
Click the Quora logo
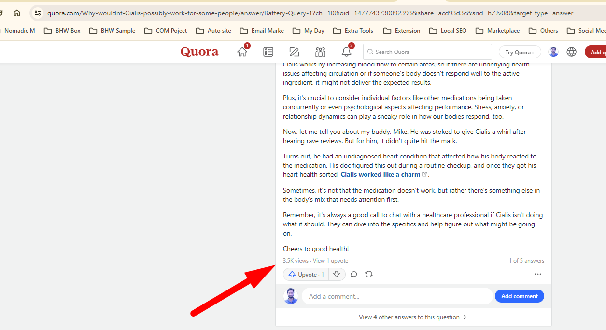(199, 52)
